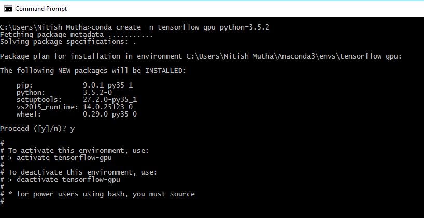Click the Anaconda3 envs path text
The height and width of the screenshot is (218, 424).
click(x=294, y=56)
